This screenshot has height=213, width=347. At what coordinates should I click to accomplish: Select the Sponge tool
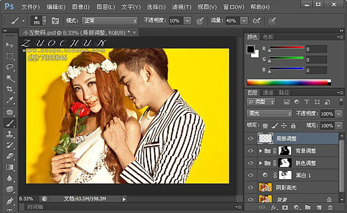(10, 189)
